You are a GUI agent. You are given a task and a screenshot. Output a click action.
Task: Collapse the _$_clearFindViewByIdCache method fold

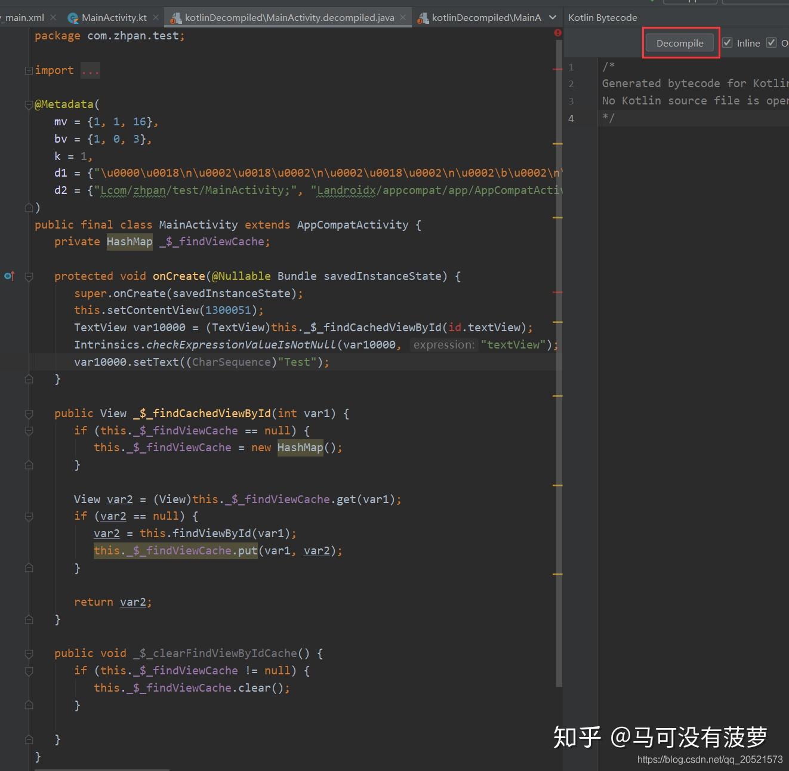[x=29, y=654]
